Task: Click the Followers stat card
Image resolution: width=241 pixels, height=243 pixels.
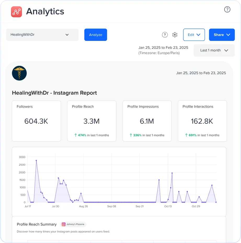Action: pos(36,121)
